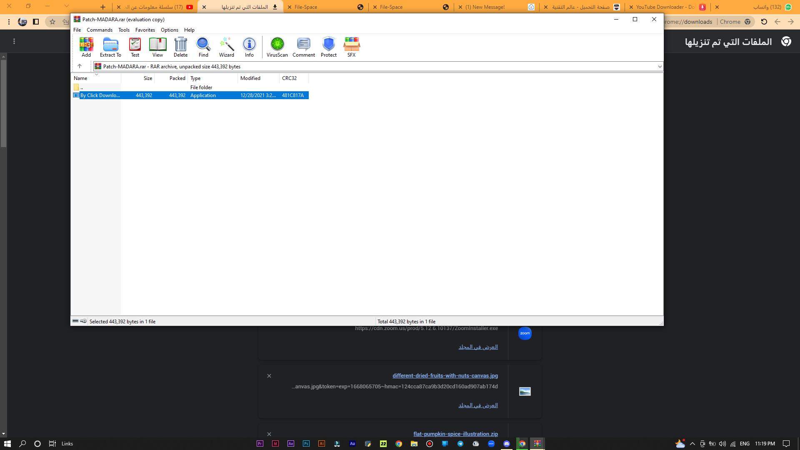This screenshot has width=800, height=450.
Task: Click the VirusScan toolbar icon
Action: 277,47
